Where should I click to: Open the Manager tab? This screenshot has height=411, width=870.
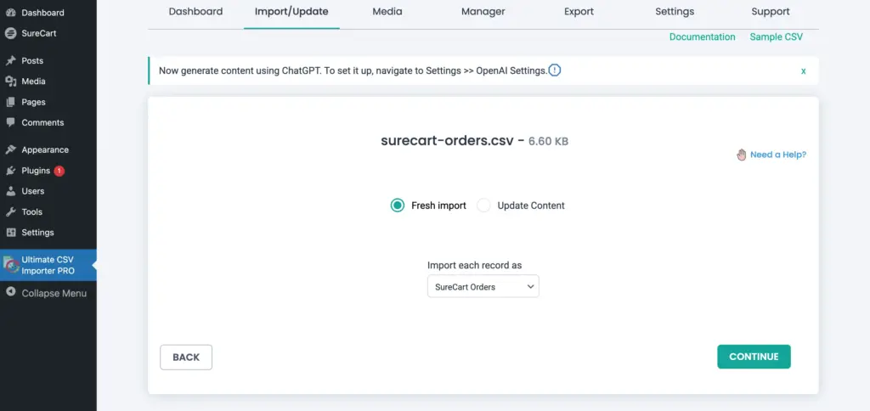[483, 12]
